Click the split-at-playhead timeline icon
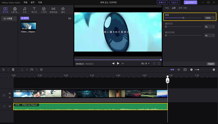218x124 pixels. point(179,70)
